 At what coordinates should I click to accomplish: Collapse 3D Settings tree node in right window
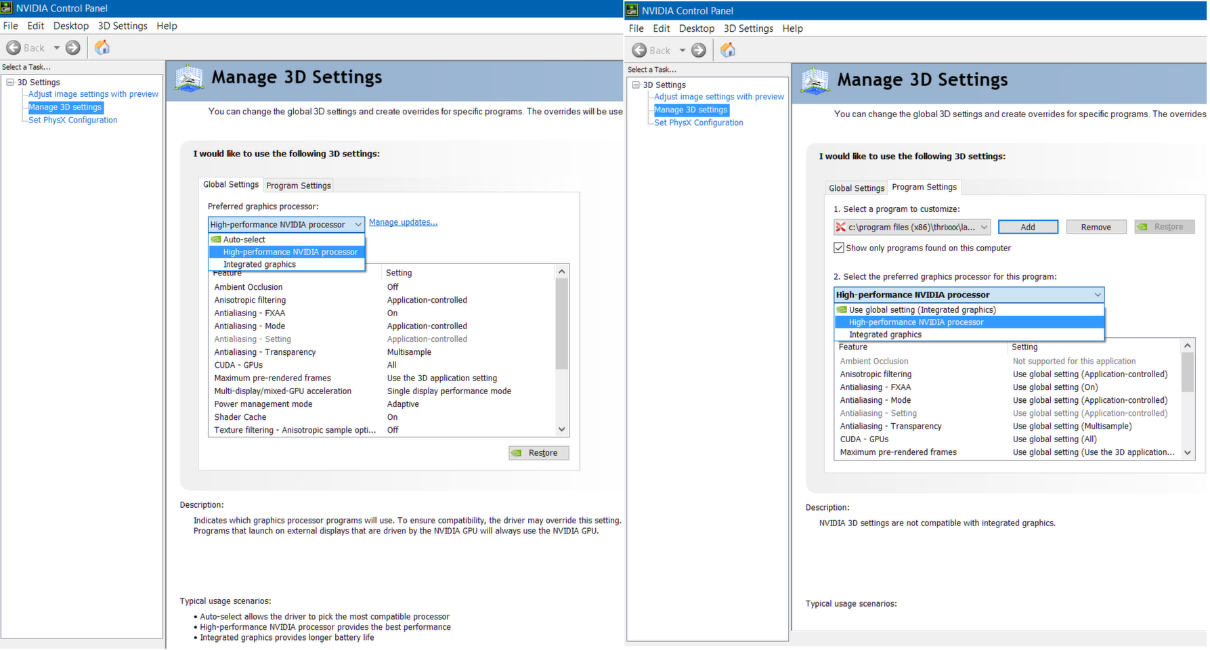(636, 85)
